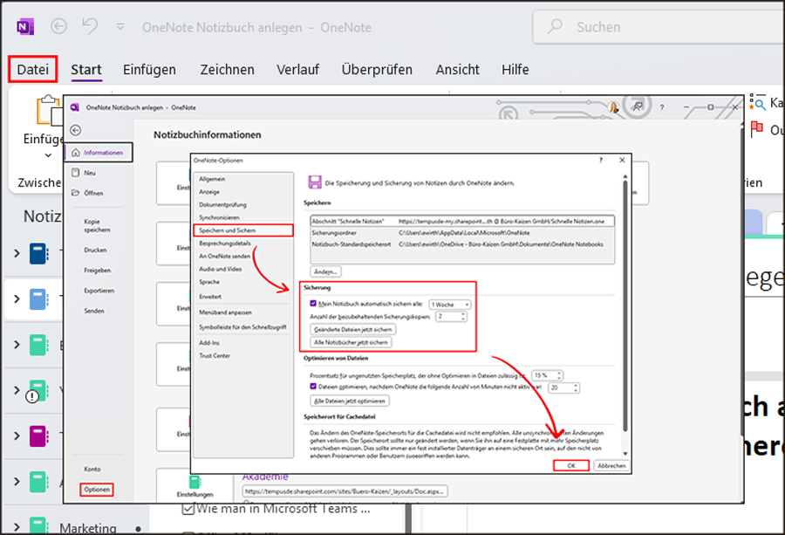This screenshot has width=785, height=535.
Task: Toggle automatic notebook backup checkbox
Action: click(x=313, y=304)
